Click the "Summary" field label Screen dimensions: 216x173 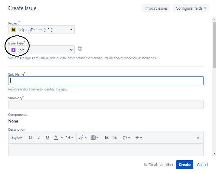pyautogui.click(x=15, y=98)
